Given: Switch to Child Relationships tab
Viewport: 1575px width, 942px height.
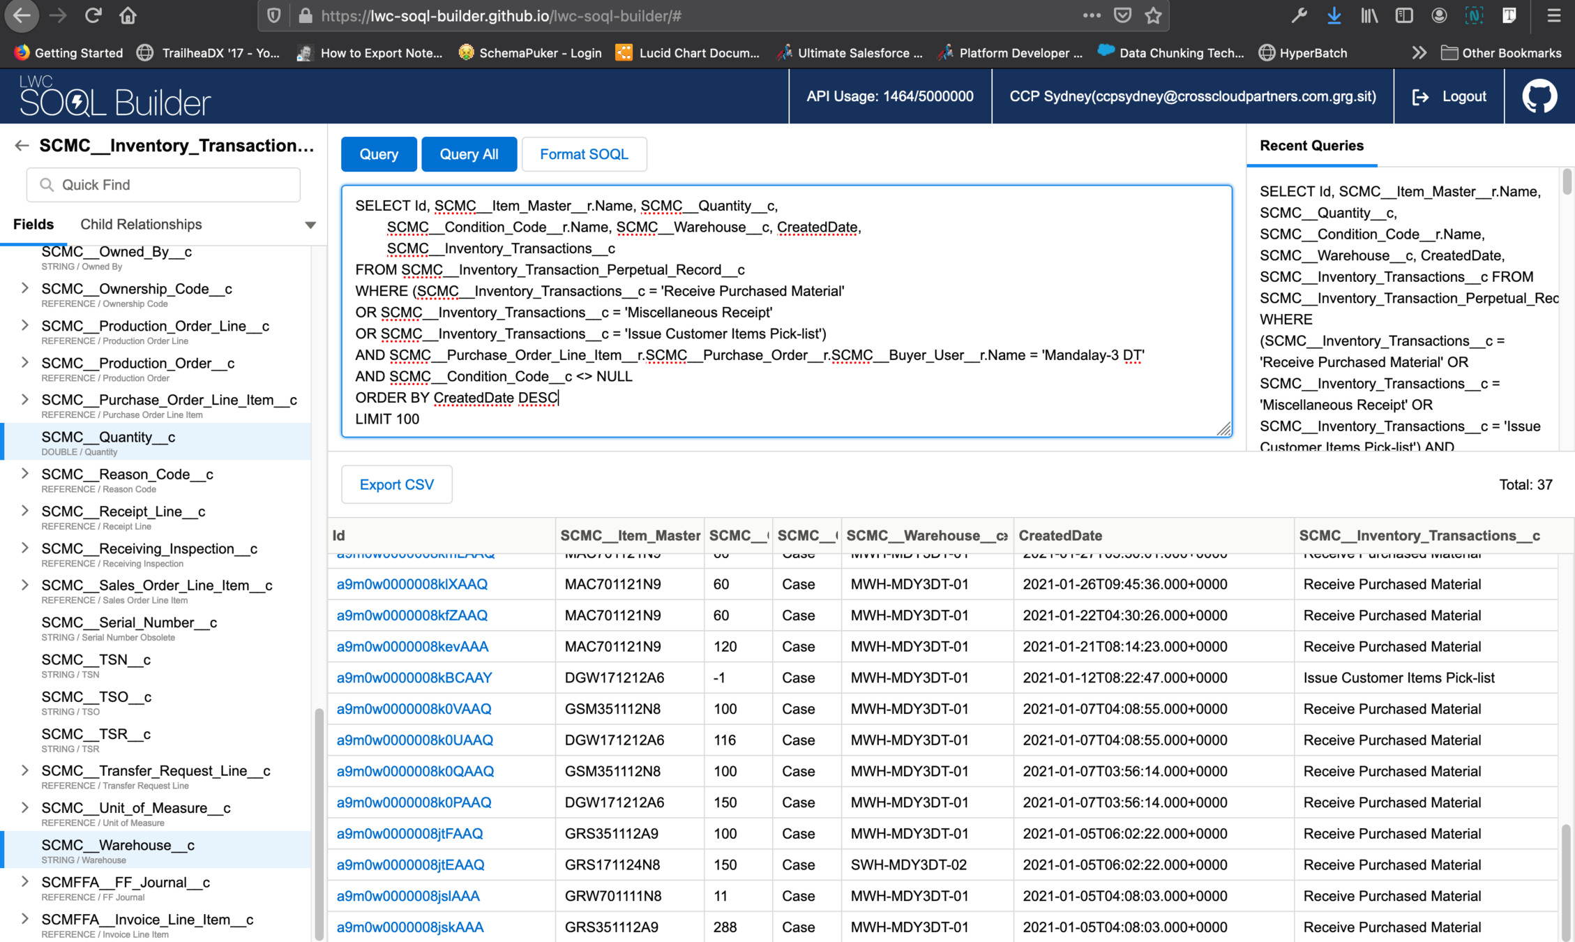Looking at the screenshot, I should [x=141, y=225].
